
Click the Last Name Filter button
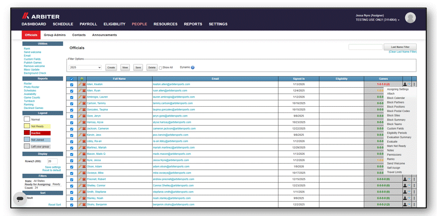(400, 47)
